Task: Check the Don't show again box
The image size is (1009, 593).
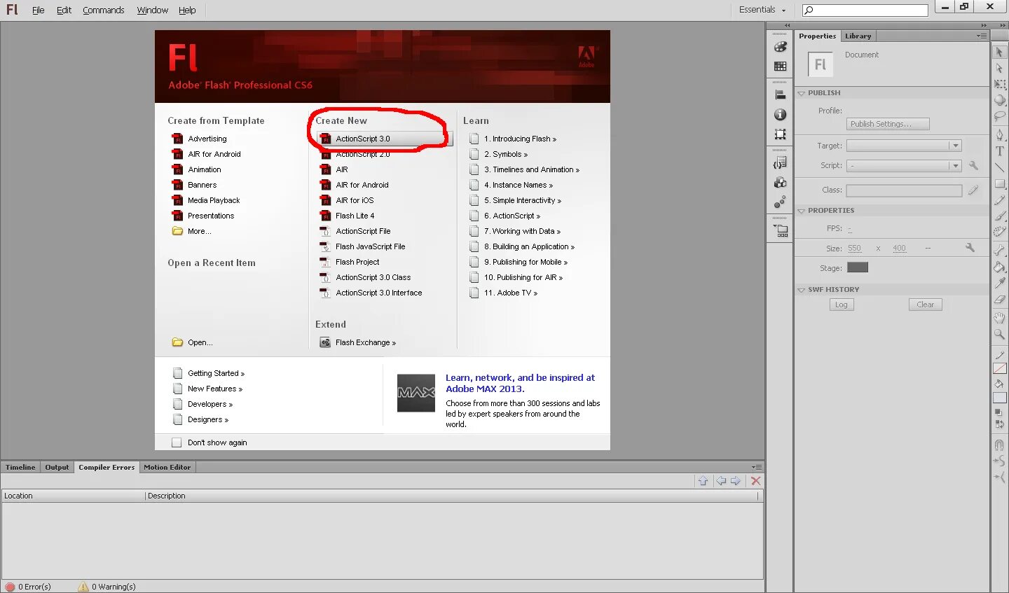Action: (177, 442)
